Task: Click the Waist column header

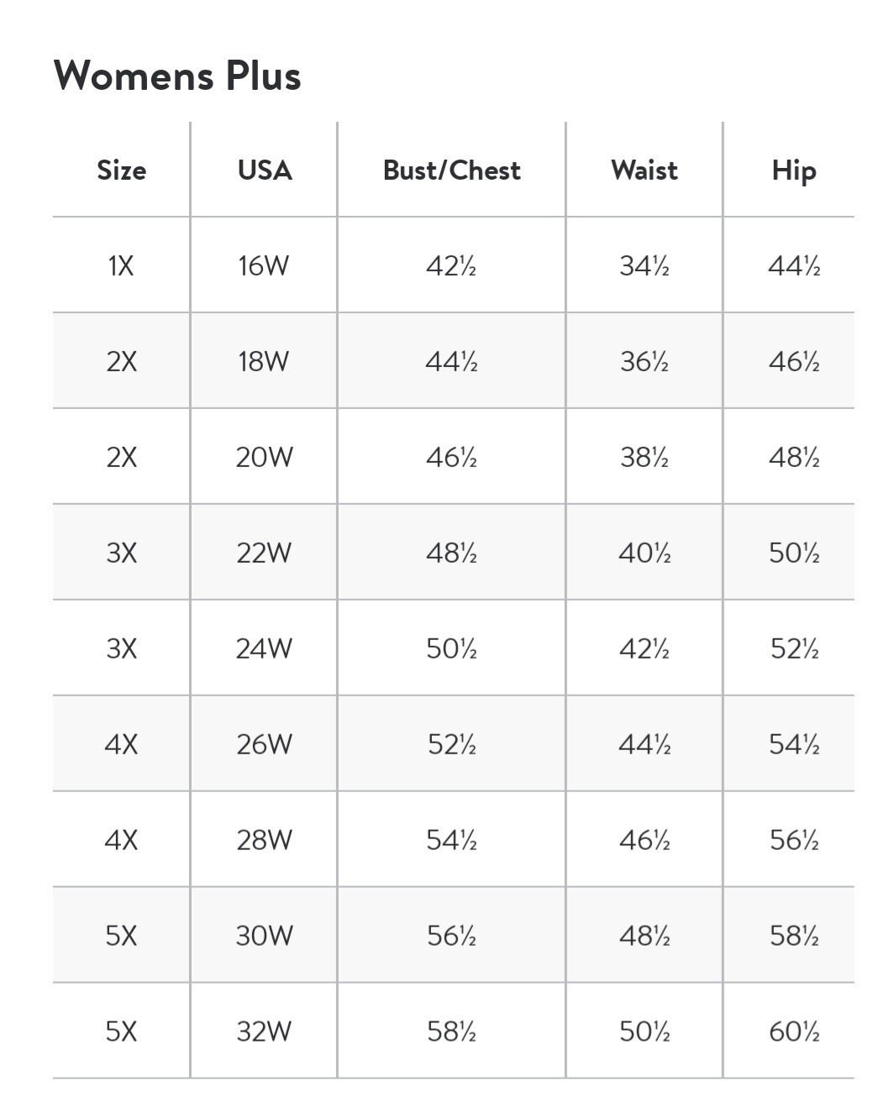Action: click(644, 171)
